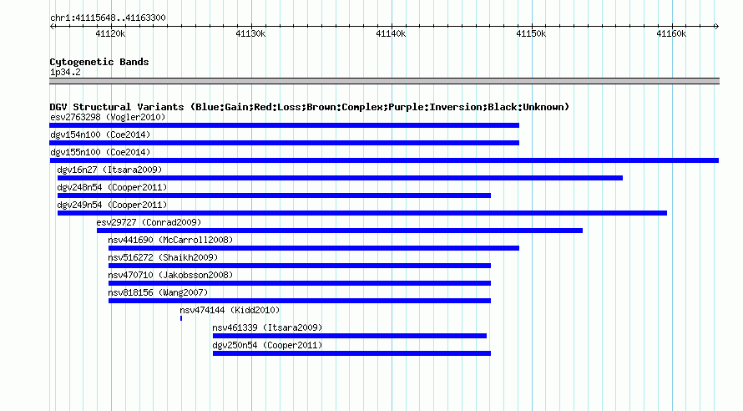The height and width of the screenshot is (411, 743).
Task: Click the Cytogenetic Bands track title
Action: (99, 62)
